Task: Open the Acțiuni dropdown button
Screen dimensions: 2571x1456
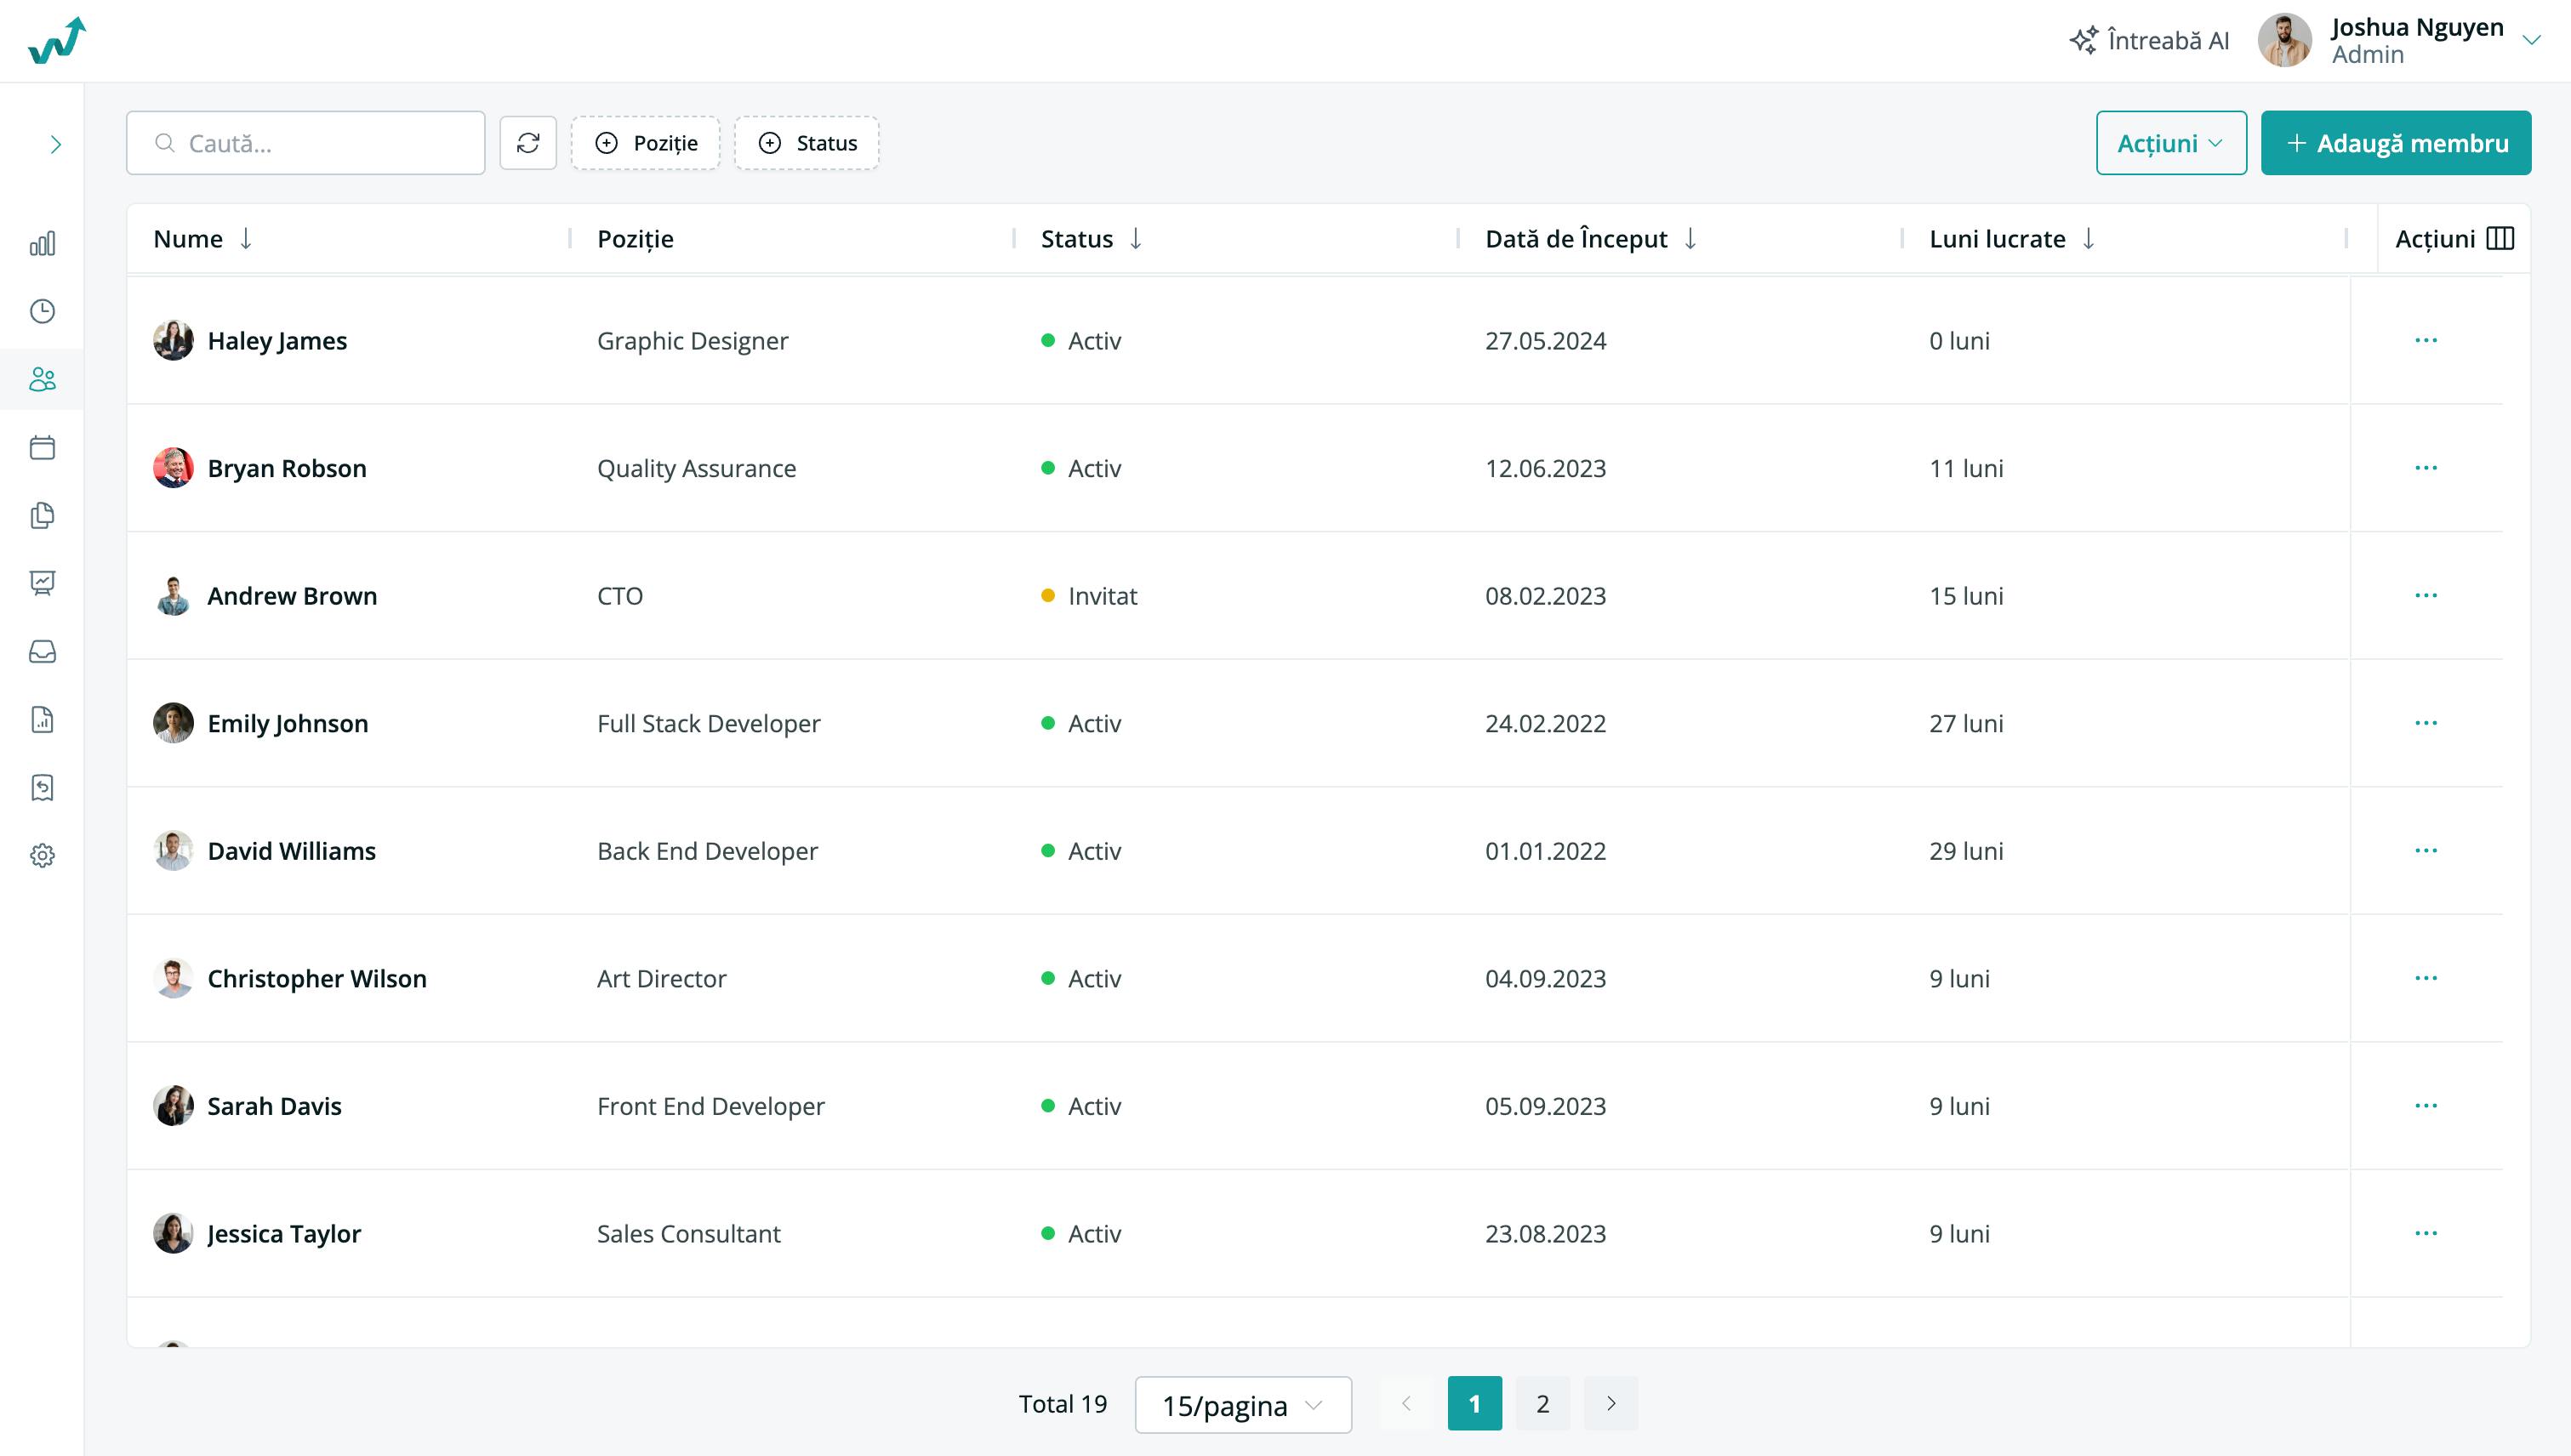Action: [x=2171, y=143]
